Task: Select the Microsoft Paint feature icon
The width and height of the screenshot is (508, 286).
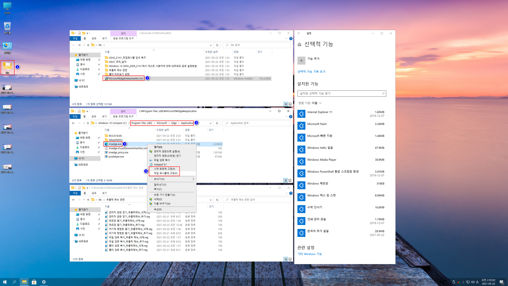Action: point(301,126)
